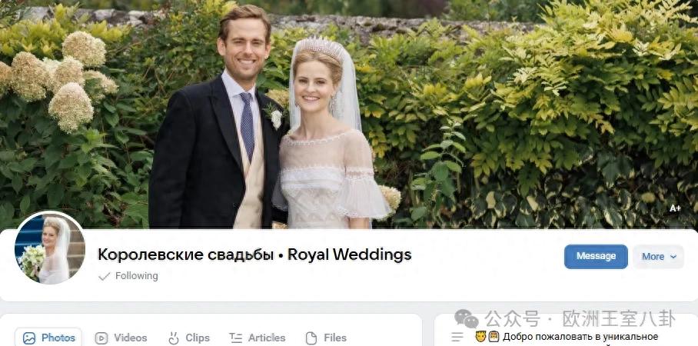
Task: Open the wedding couple cover photo
Action: click(349, 114)
